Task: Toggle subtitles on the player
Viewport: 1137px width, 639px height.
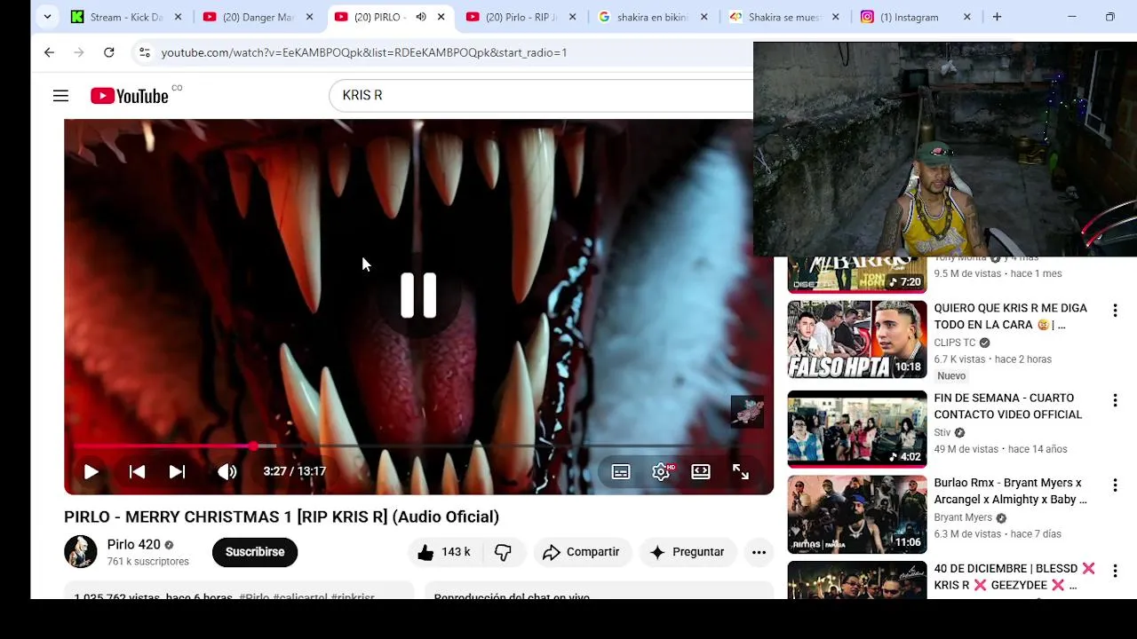Action: point(621,471)
